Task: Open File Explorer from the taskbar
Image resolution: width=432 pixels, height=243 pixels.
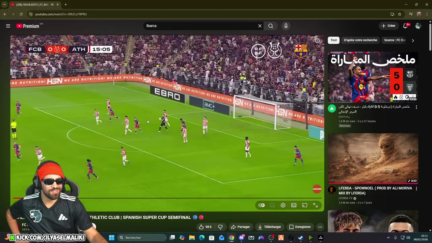Action: pos(192,238)
